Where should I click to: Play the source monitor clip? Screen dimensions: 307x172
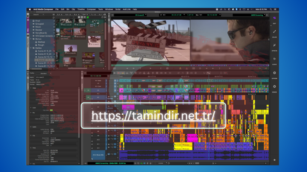tap(151, 68)
